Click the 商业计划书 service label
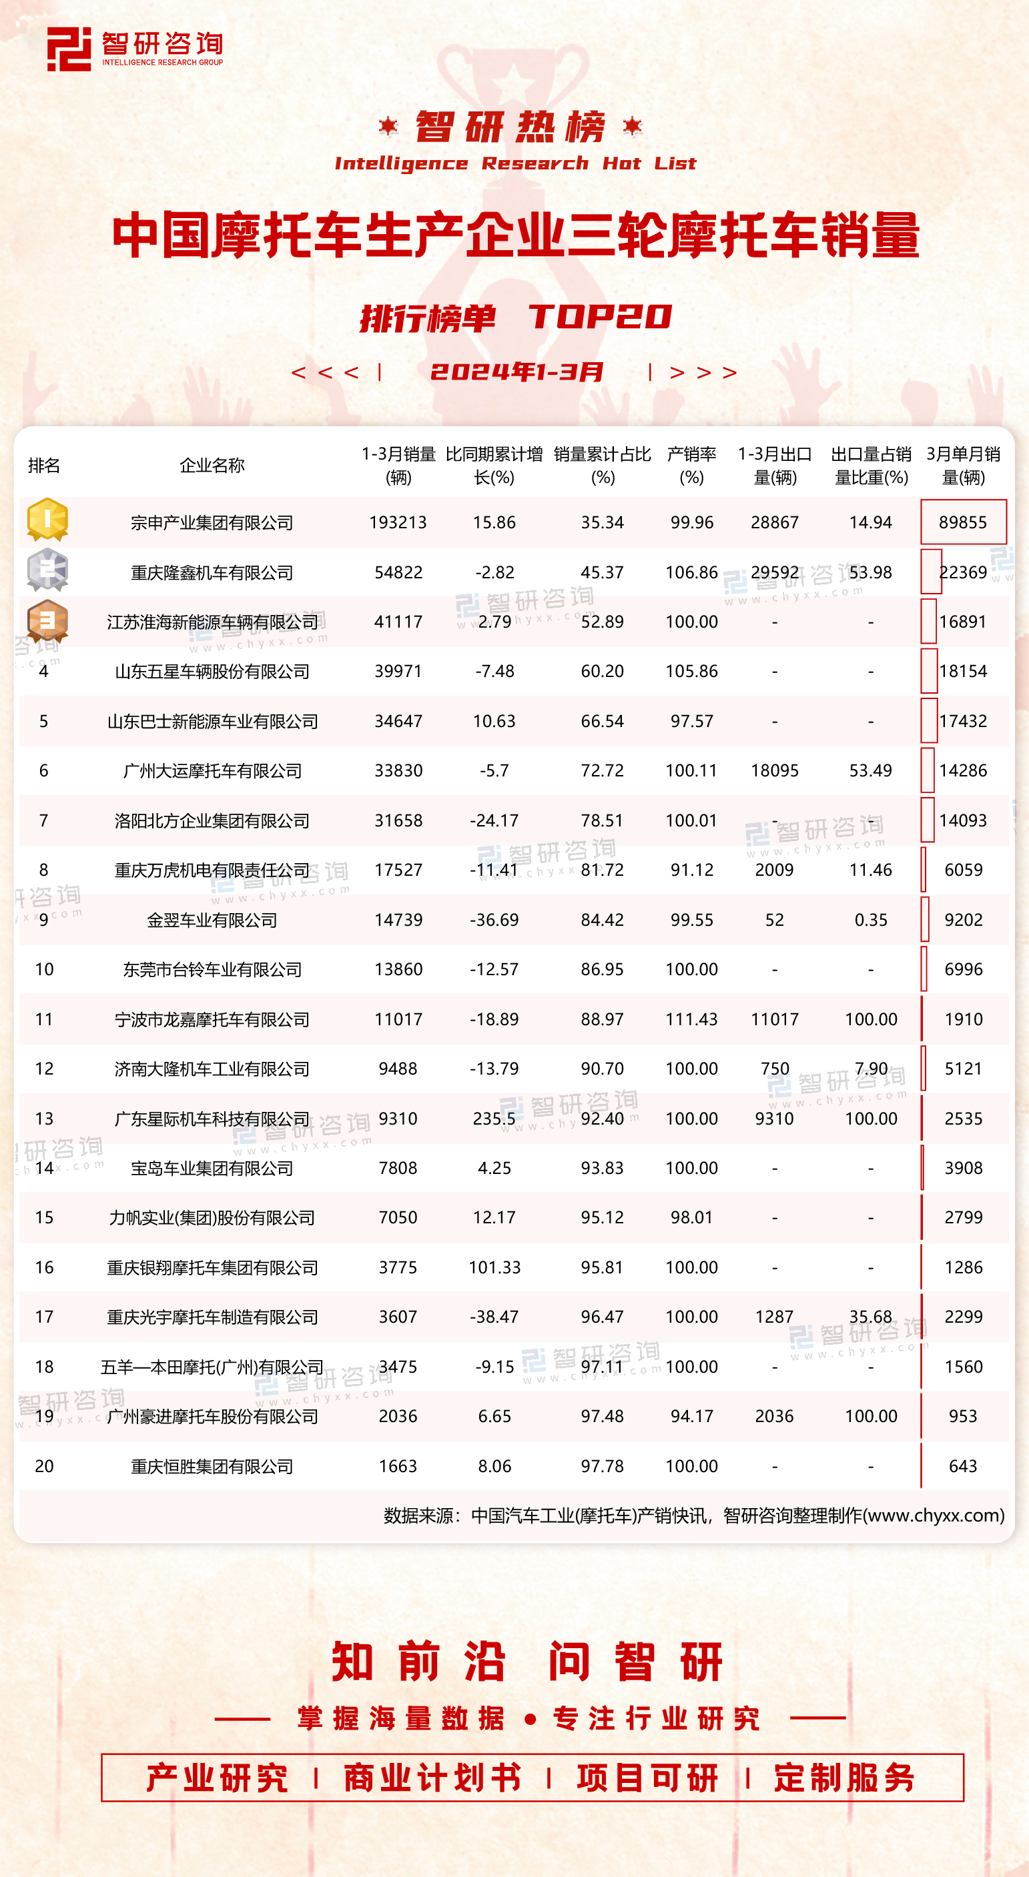Screen dimensions: 1029x1877 click(x=432, y=1779)
